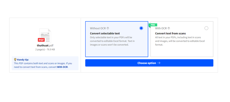Click the bold With OCR link in tip
The height and width of the screenshot is (102, 230).
coord(62,67)
